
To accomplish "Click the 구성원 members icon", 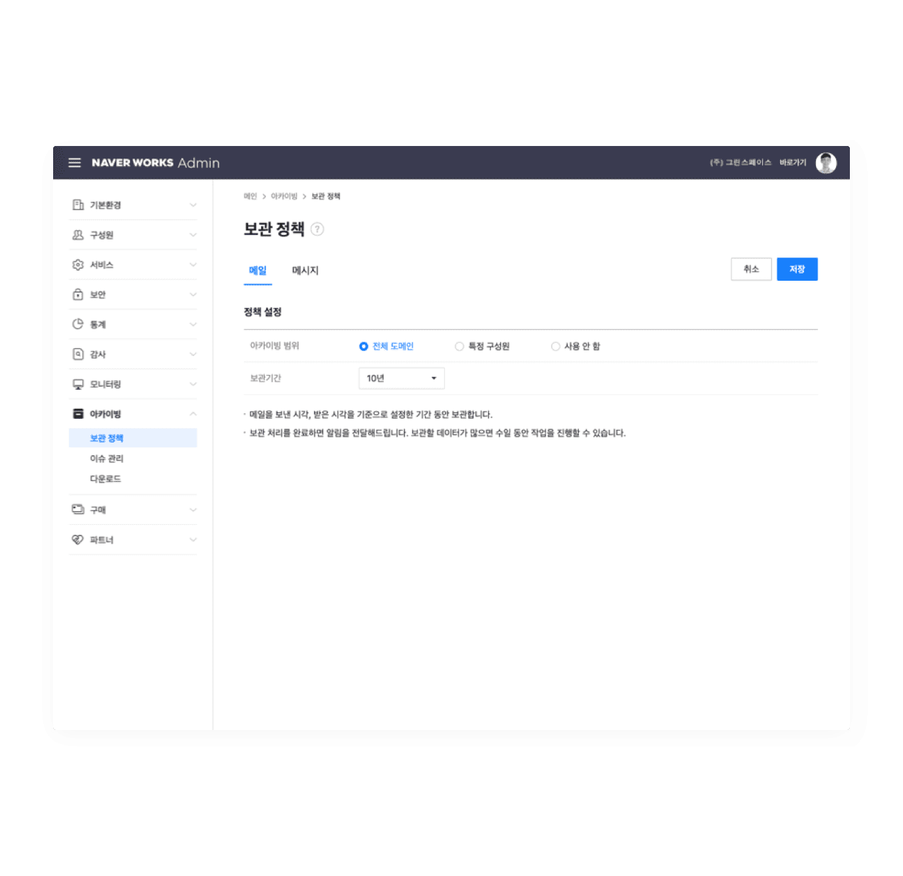I will pyautogui.click(x=78, y=235).
